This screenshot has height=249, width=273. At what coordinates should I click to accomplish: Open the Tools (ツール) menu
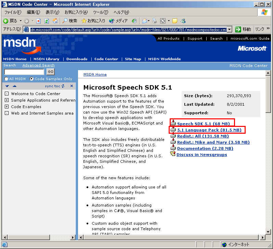coord(101,12)
